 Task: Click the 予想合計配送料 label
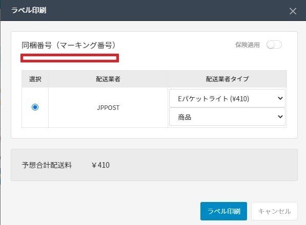(47, 165)
